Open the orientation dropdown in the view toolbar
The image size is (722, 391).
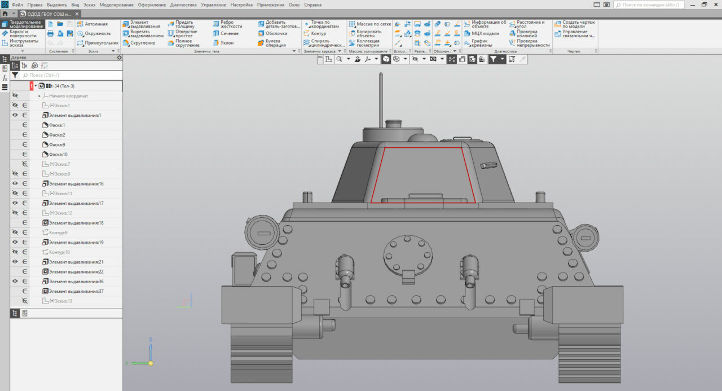(x=376, y=59)
